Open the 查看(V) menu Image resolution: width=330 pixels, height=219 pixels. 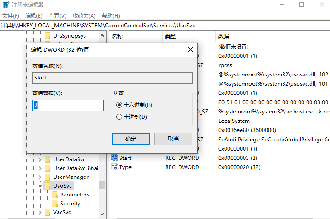click(58, 16)
